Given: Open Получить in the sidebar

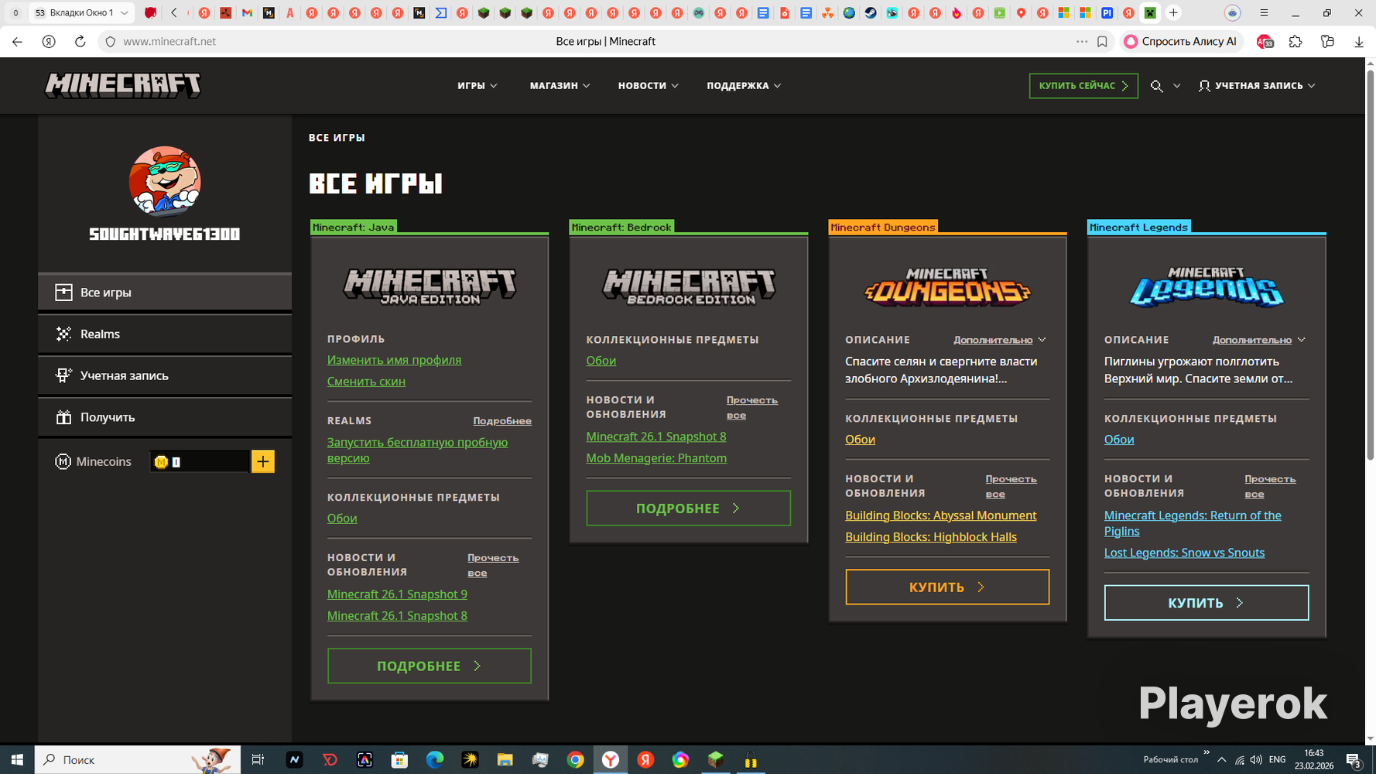Looking at the screenshot, I should 165,417.
